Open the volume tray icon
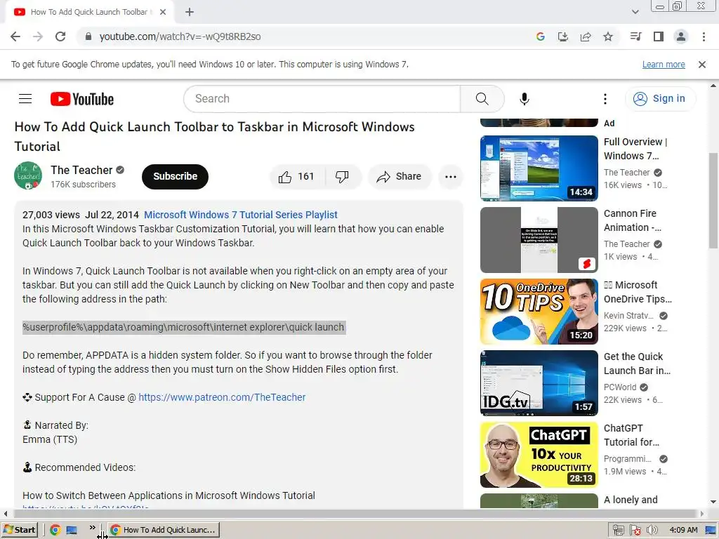 652,530
